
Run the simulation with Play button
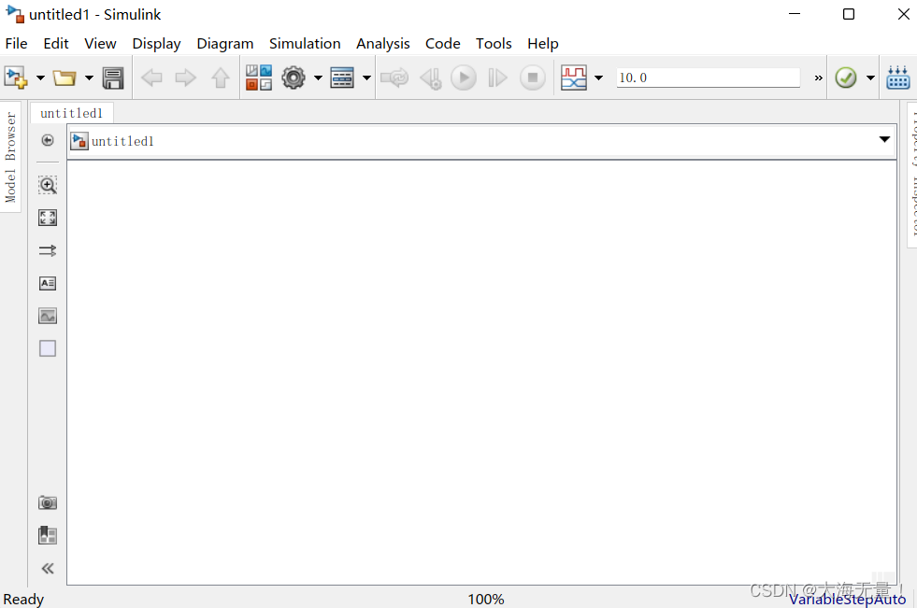(464, 78)
